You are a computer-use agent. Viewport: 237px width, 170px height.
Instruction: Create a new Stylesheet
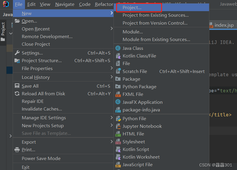tap(133, 141)
